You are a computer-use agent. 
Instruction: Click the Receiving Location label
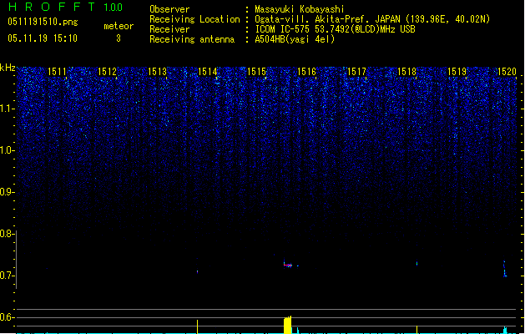[194, 19]
